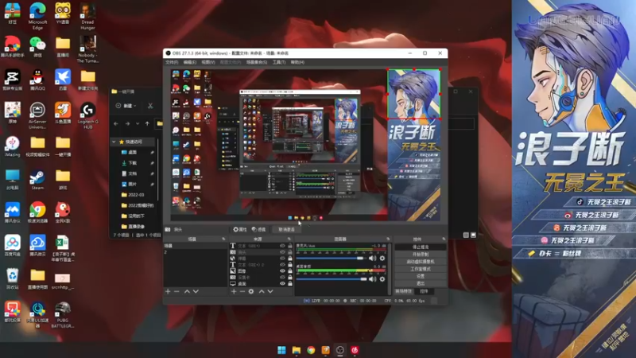This screenshot has width=636, height=358.
Task: Open OBS 文件(F) menu
Action: 172,62
